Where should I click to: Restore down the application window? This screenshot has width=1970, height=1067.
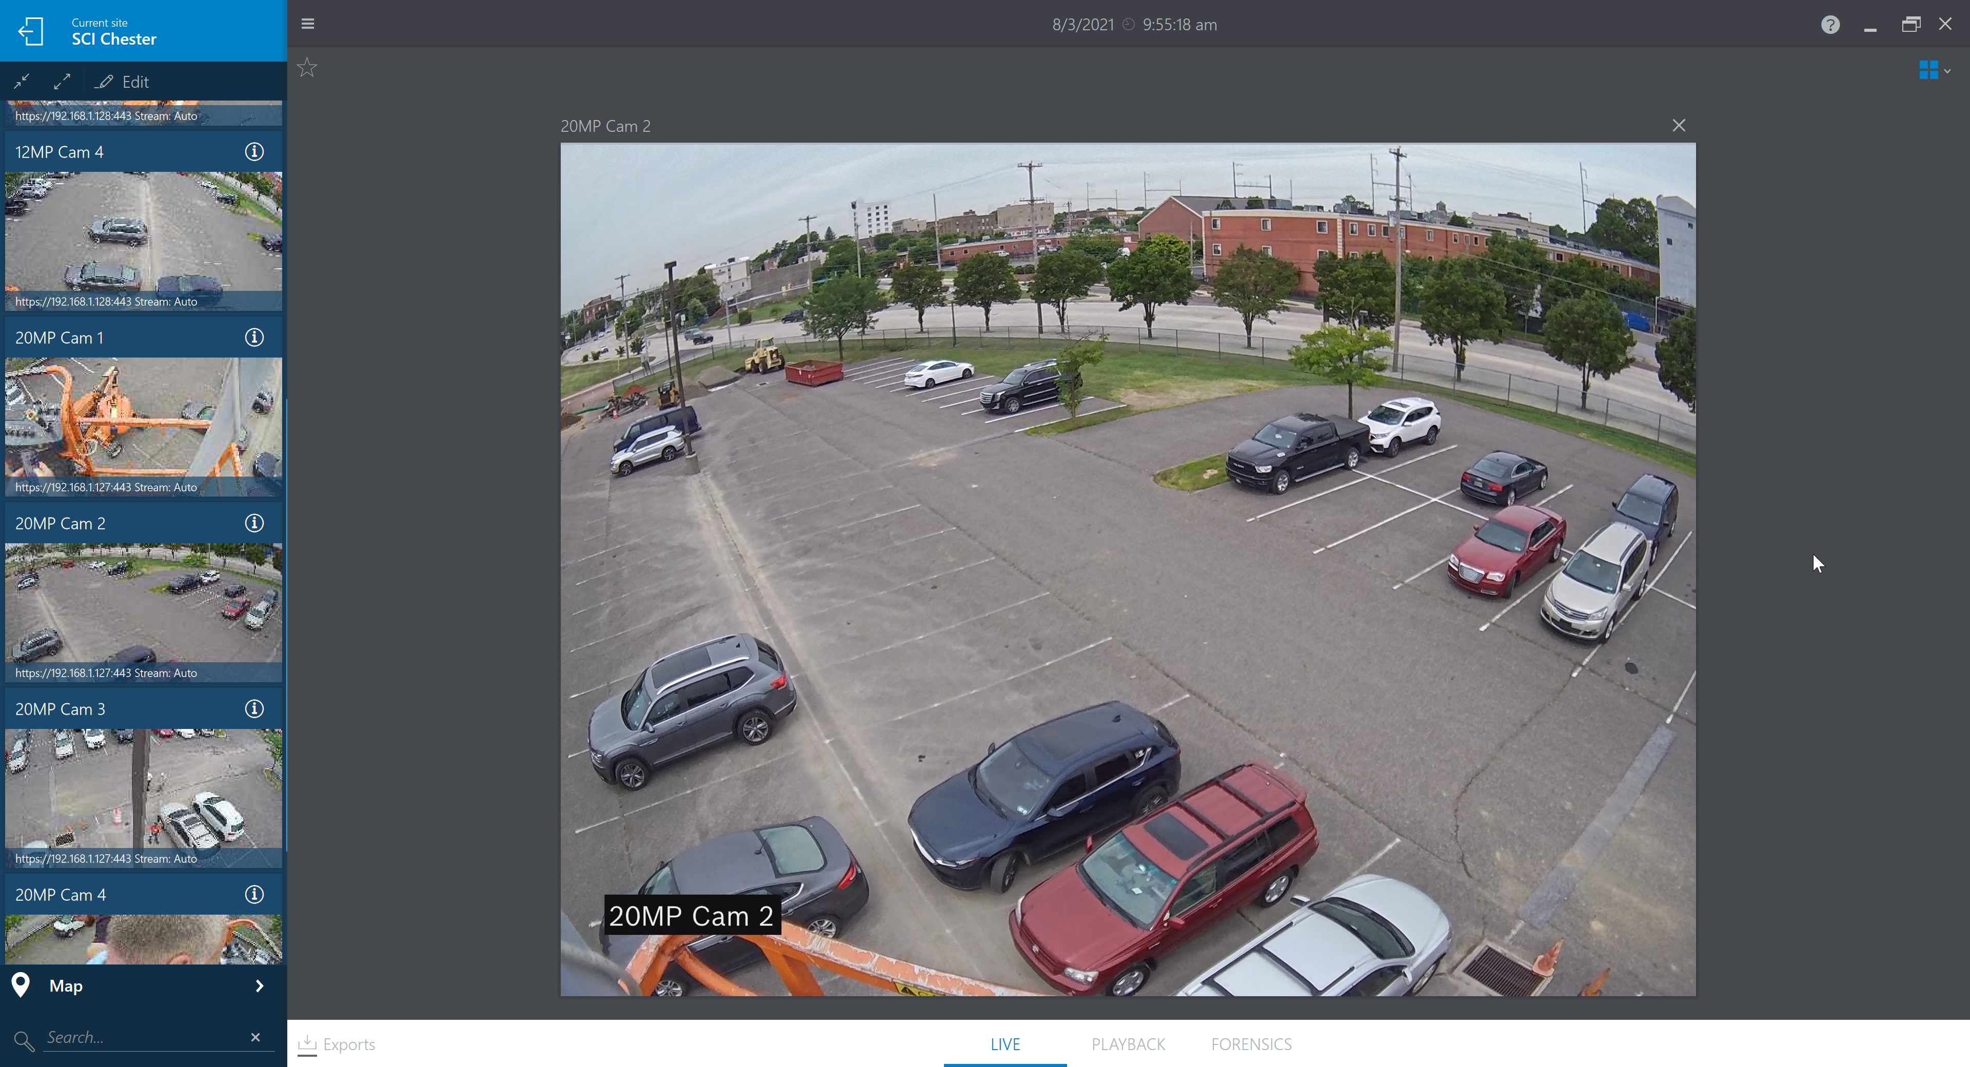tap(1910, 25)
